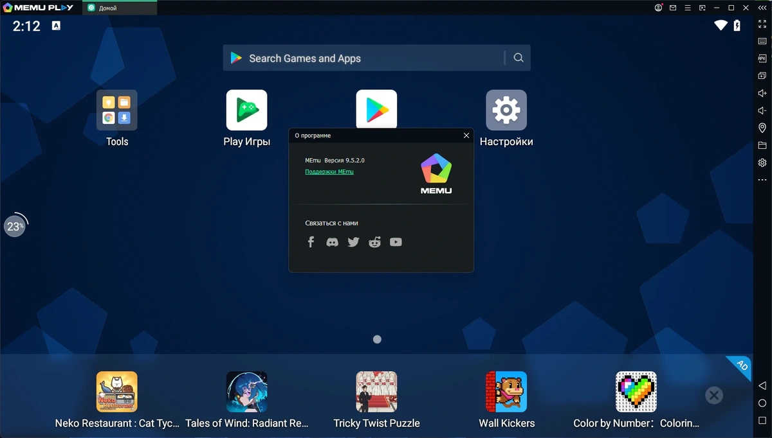Viewport: 772px width, 438px height.
Task: Click the home screen page indicator dot
Action: [x=377, y=339]
